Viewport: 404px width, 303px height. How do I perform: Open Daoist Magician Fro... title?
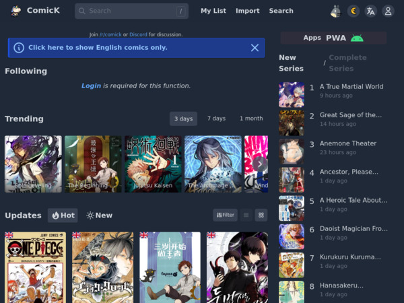[353, 228]
